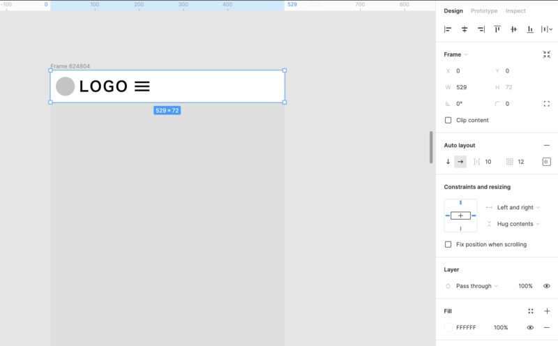Click the FFFFFF fill color swatch

[x=448, y=328]
